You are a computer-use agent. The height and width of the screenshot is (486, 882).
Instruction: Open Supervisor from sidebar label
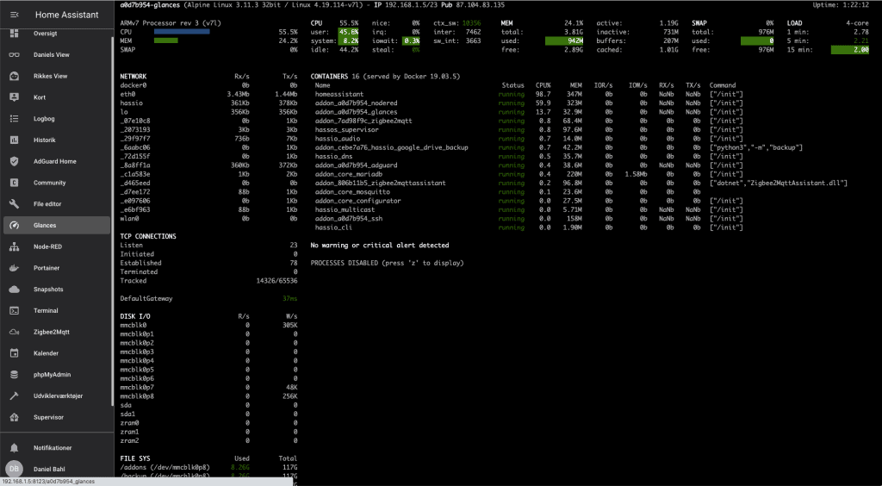pos(48,417)
